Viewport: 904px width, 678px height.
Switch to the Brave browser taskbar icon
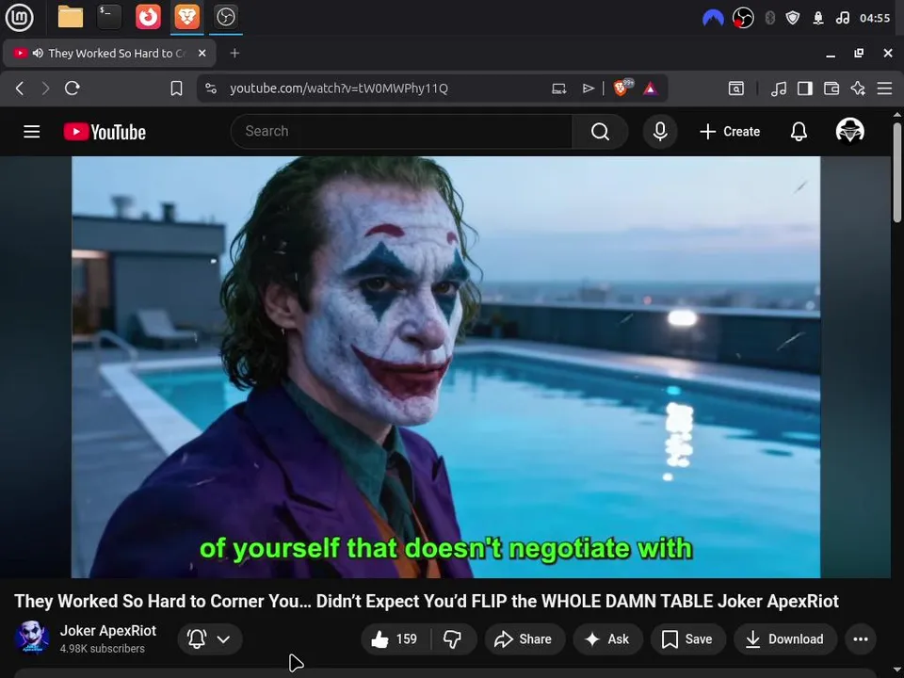click(186, 17)
